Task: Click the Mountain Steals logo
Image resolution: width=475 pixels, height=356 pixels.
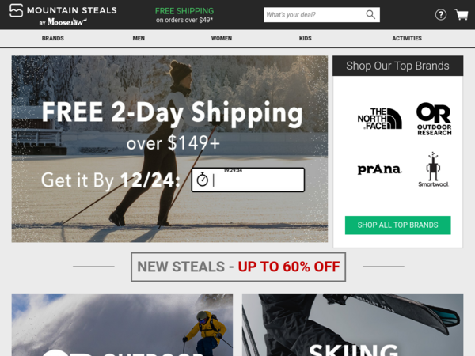Action: (63, 14)
